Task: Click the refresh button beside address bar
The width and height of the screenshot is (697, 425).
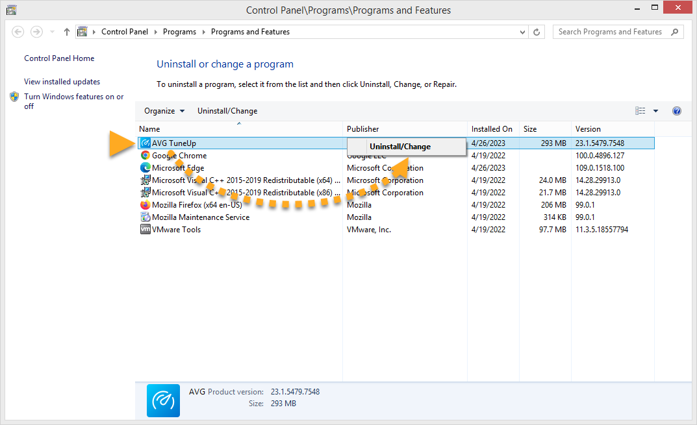Action: pyautogui.click(x=537, y=32)
